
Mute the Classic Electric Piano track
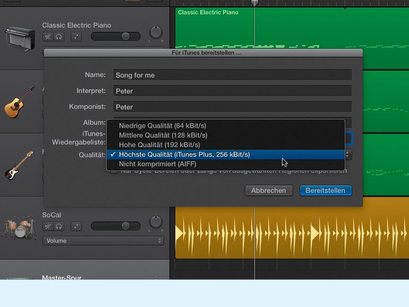[x=48, y=37]
